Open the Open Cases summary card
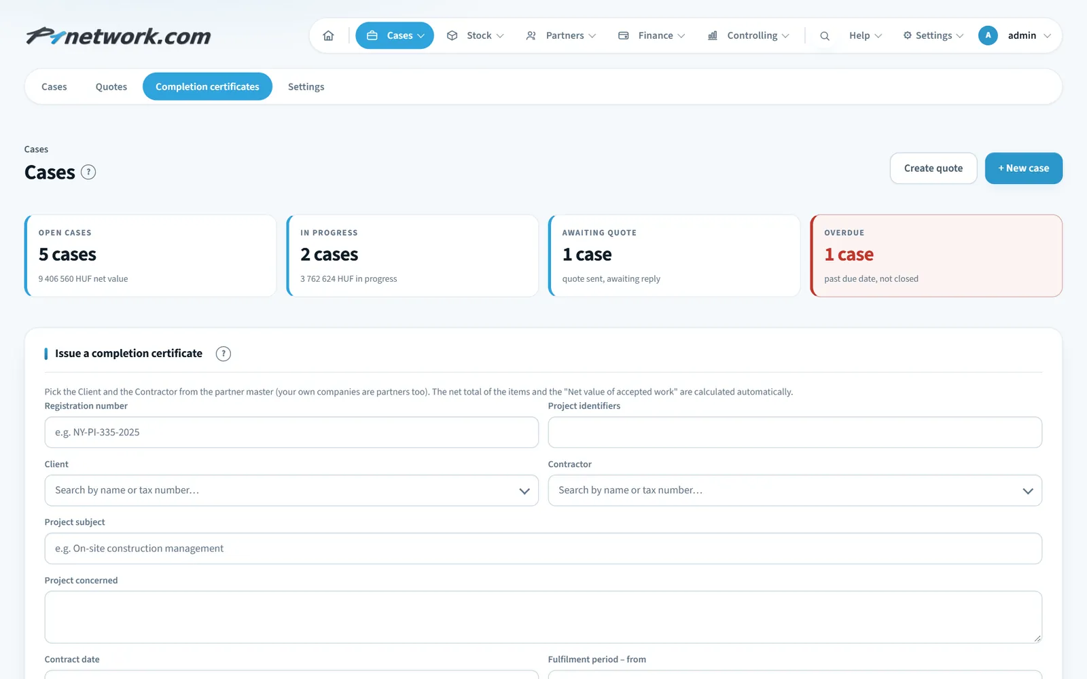The height and width of the screenshot is (679, 1087). (151, 256)
